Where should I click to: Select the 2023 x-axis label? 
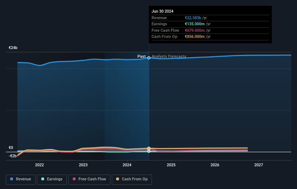point(83,165)
